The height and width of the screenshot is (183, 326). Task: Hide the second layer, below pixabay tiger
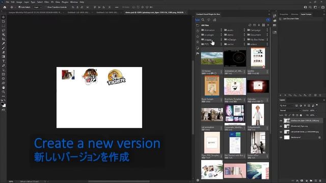click(281, 126)
